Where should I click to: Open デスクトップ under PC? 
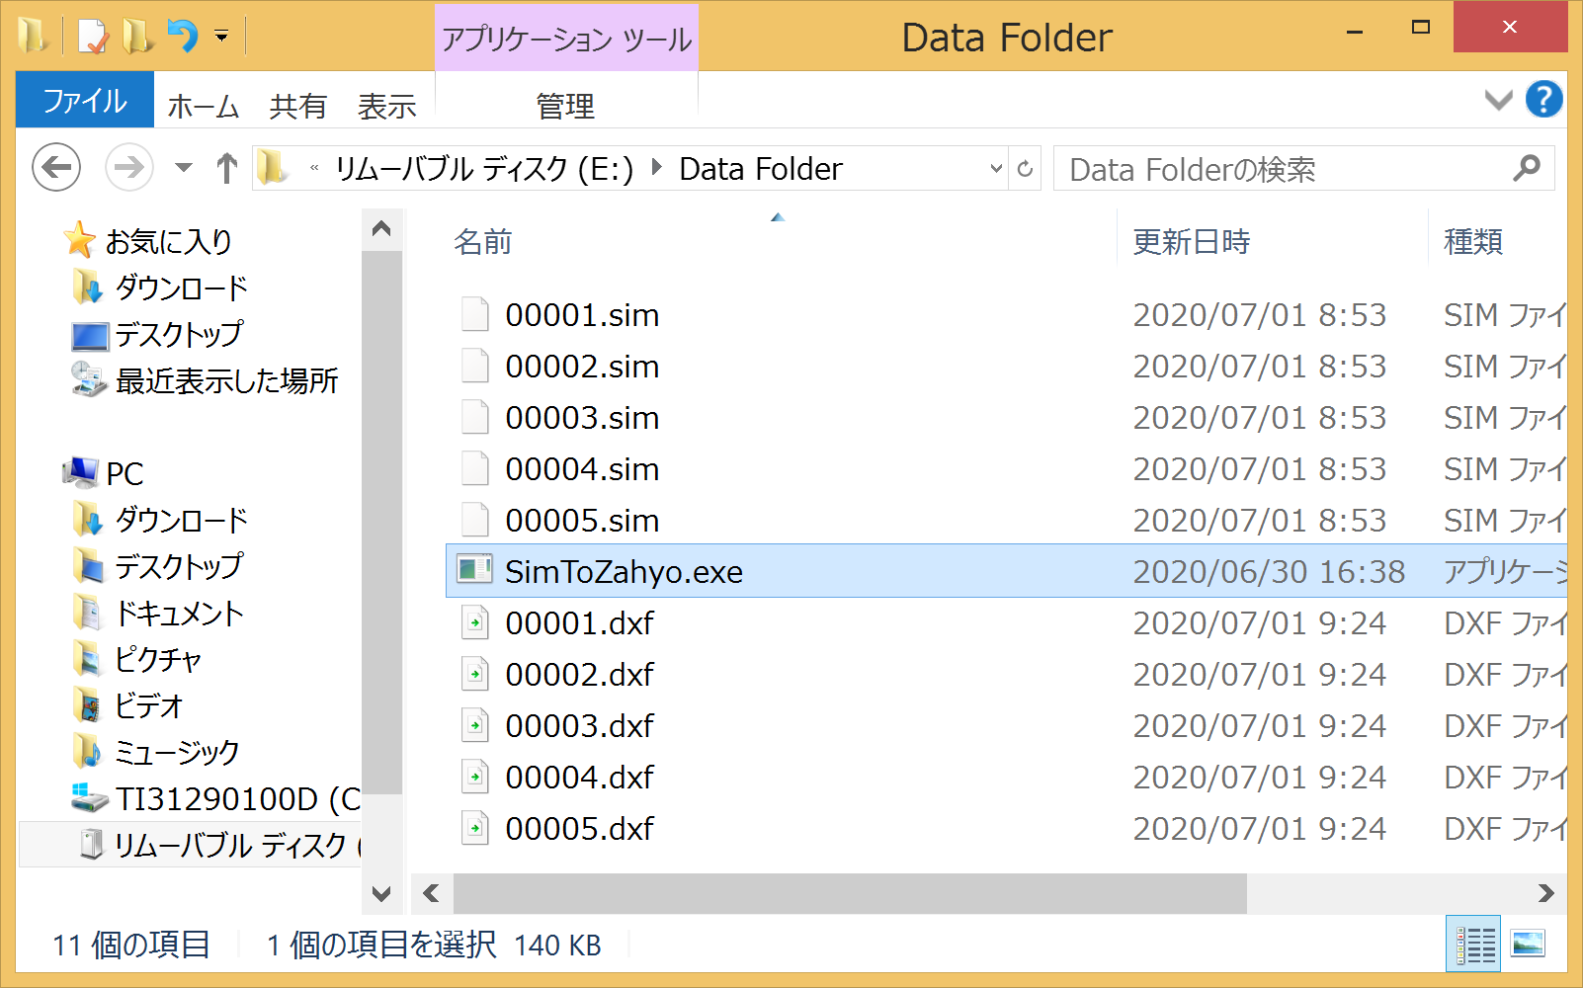pos(178,566)
